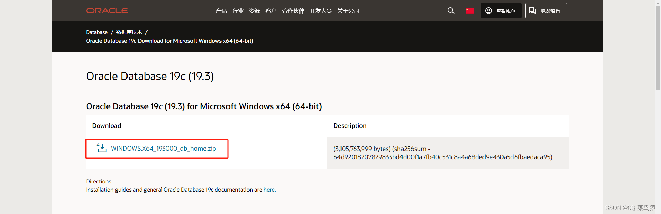Click the 数据库技术 breadcrumb link
Image resolution: width=661 pixels, height=214 pixels.
[x=128, y=32]
